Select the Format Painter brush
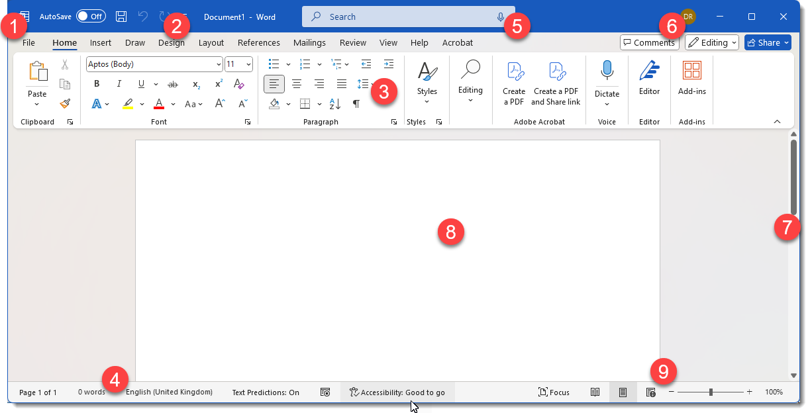The width and height of the screenshot is (810, 413). click(x=65, y=104)
